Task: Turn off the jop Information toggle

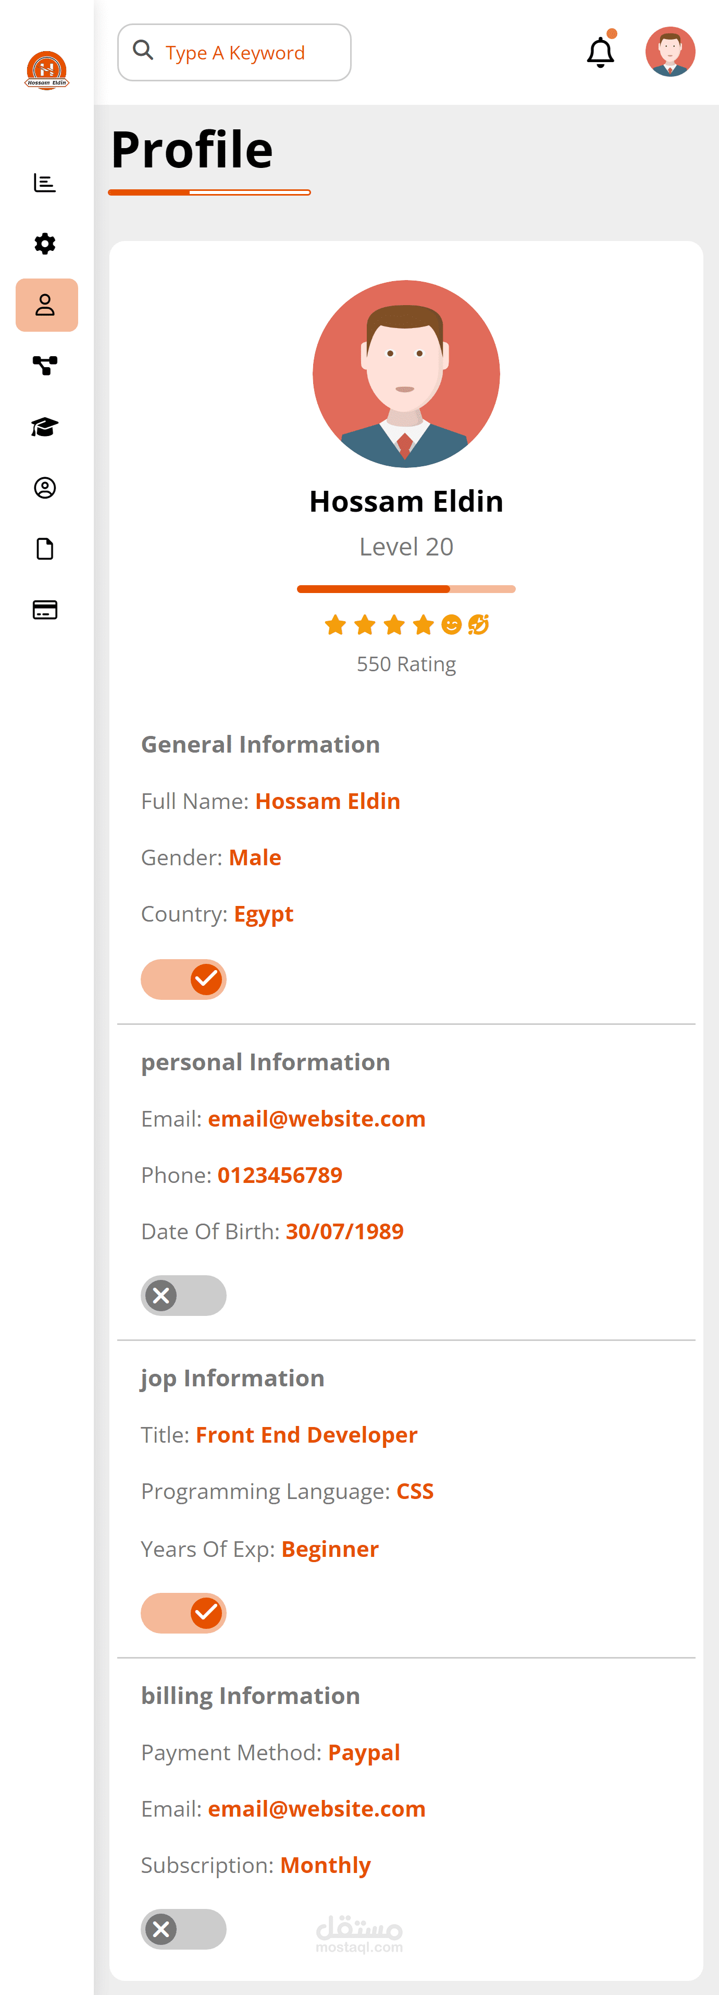Action: [183, 1613]
